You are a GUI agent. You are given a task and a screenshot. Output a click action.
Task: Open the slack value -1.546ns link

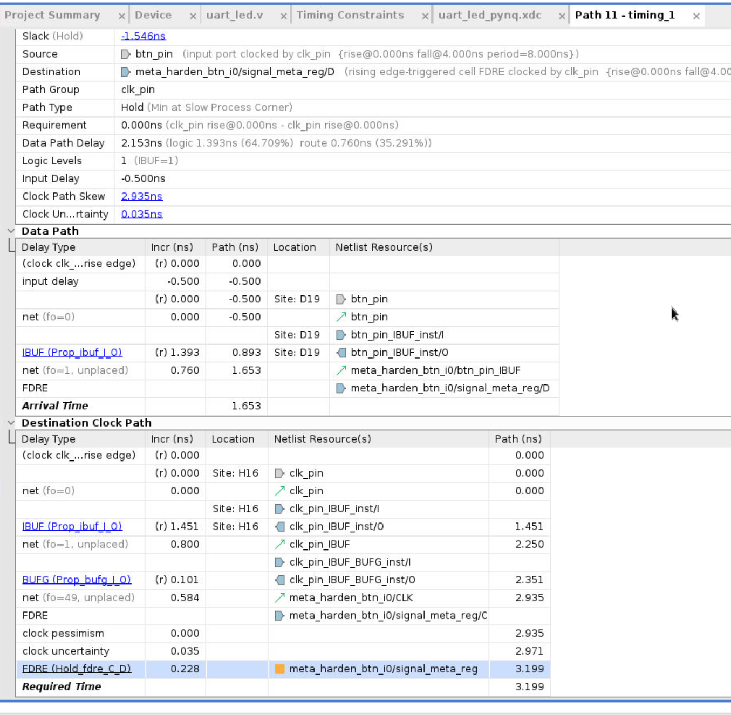pos(144,36)
